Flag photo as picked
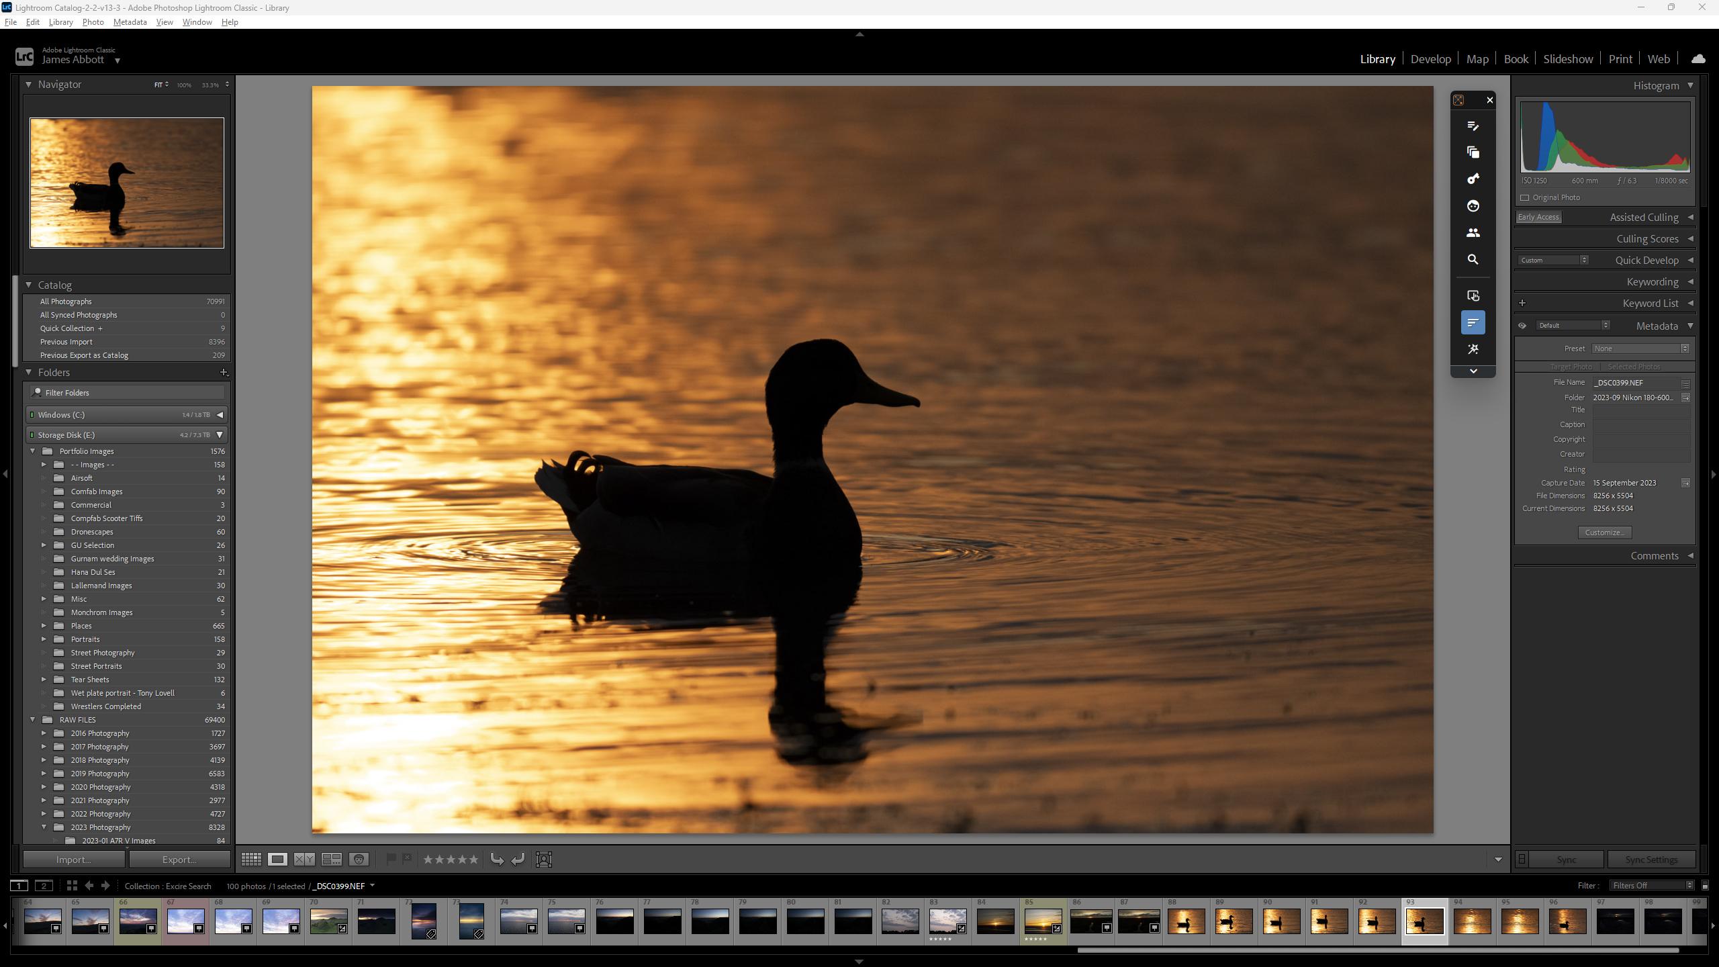Screen dimensions: 1719x967 391,858
